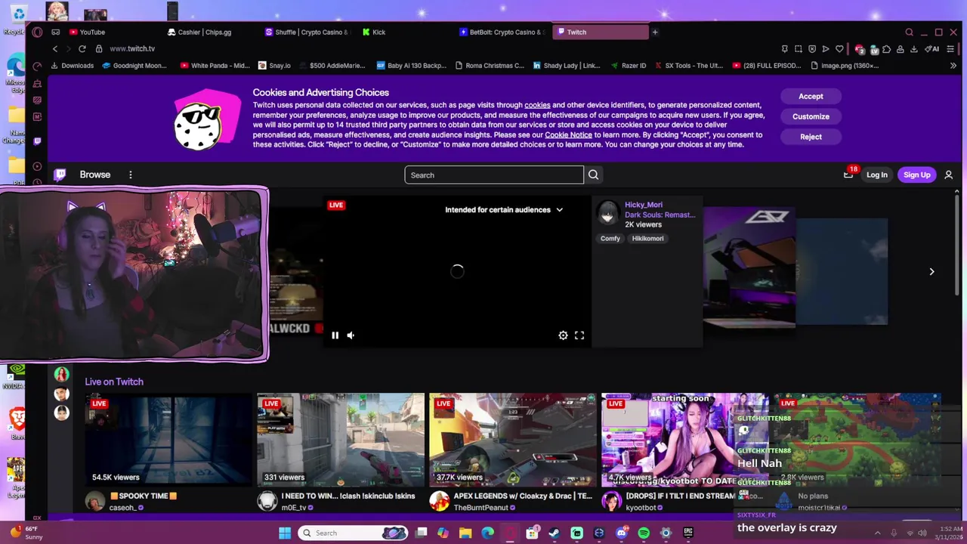Open TheBurntPeanut Apex stream thumbnail
967x544 pixels.
tap(513, 440)
